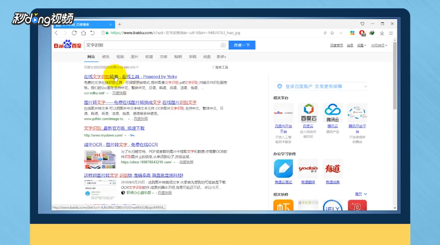Open the browser home page icon
440x245 pixels.
pos(83,33)
